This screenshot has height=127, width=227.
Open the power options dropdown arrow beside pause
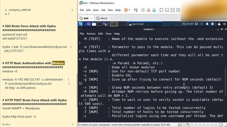point(129,10)
